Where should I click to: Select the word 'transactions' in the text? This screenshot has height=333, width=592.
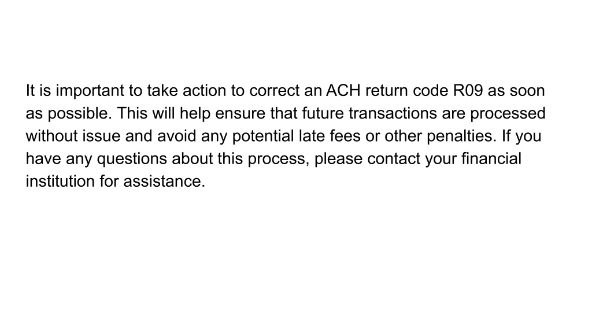click(x=393, y=114)
